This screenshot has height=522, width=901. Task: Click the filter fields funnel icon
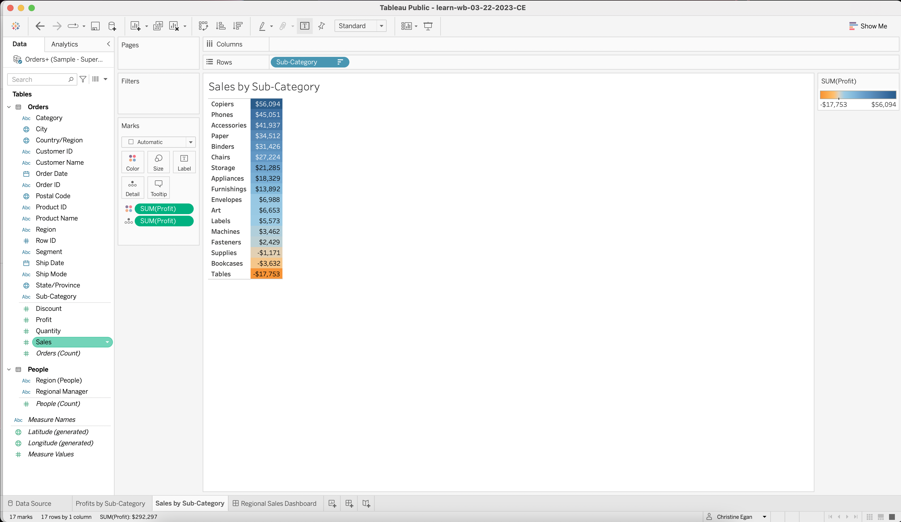[83, 79]
